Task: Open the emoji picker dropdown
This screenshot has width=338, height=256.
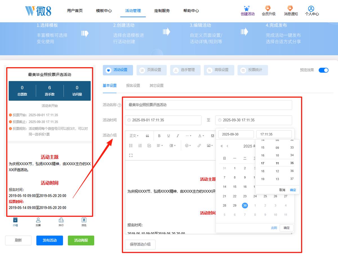Action: (188, 146)
